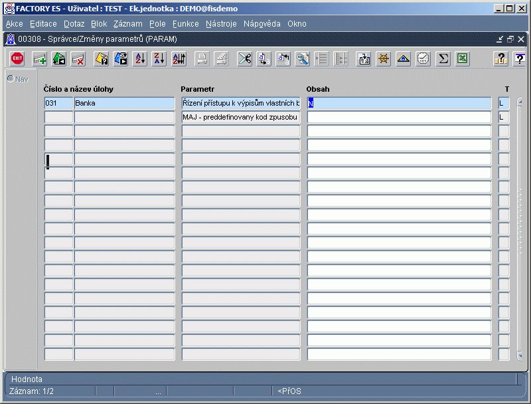Click the form import icon with down arrow
This screenshot has width=531, height=404.
[x=364, y=59]
